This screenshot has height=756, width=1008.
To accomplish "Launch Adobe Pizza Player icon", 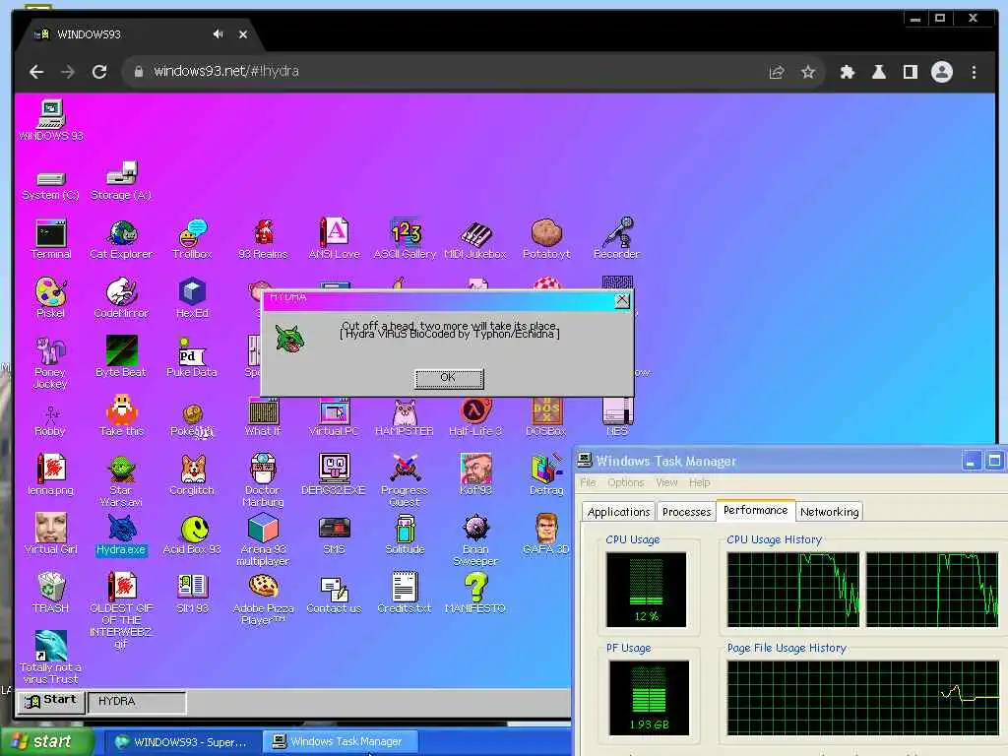I will [x=263, y=599].
